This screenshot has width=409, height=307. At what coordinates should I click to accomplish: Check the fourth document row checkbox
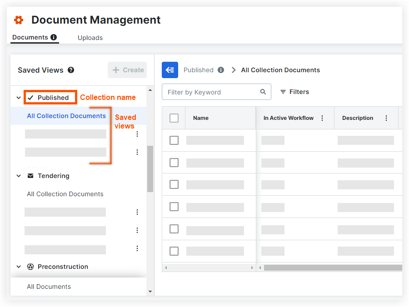tap(174, 207)
